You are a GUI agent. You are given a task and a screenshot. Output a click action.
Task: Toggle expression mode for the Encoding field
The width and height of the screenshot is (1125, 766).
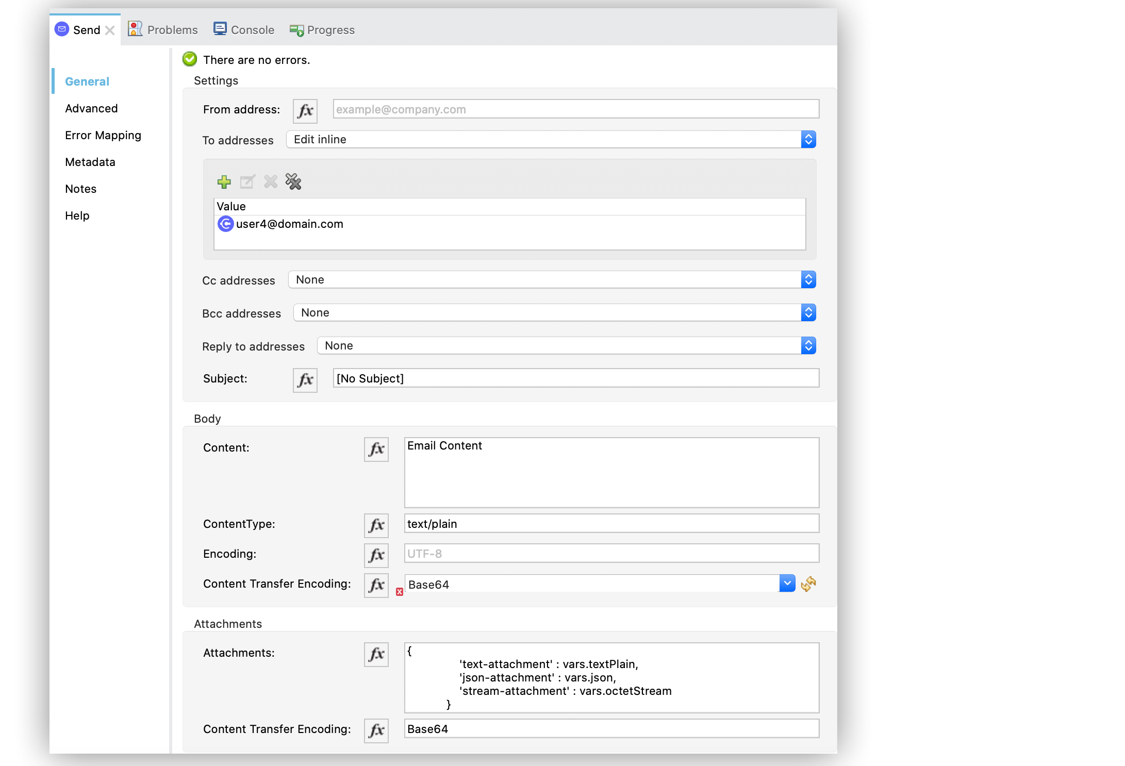[376, 555]
